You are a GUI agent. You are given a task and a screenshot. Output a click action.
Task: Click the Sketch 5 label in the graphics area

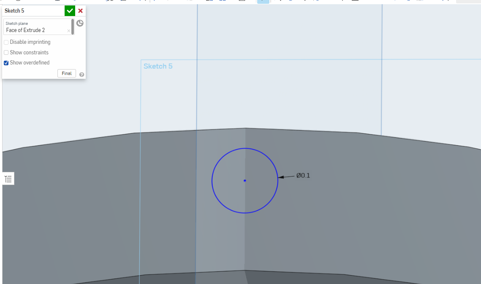[158, 66]
